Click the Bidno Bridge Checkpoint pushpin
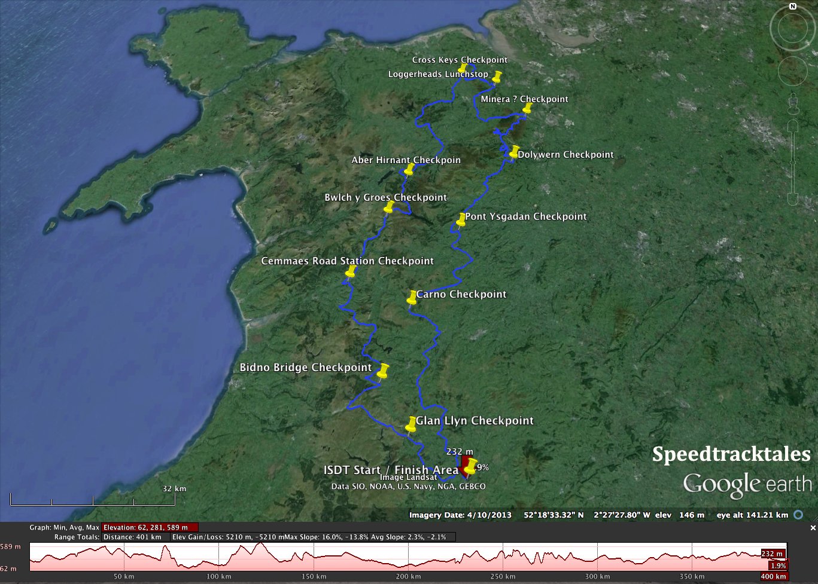Screen dimensions: 818x584 [x=383, y=371]
